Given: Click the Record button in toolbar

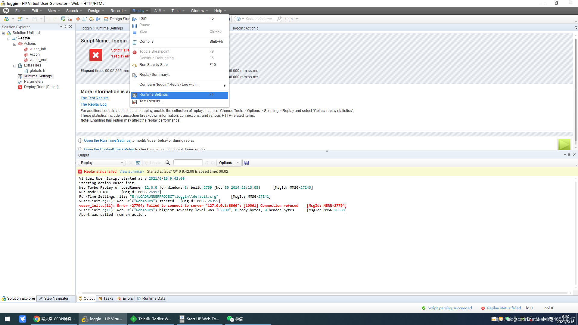Looking at the screenshot, I should (78, 19).
